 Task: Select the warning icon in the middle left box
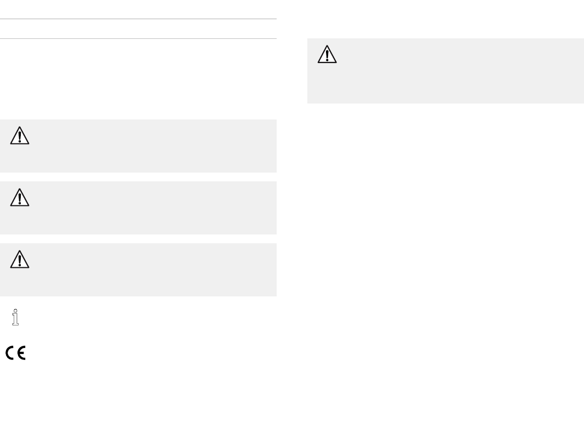(20, 198)
